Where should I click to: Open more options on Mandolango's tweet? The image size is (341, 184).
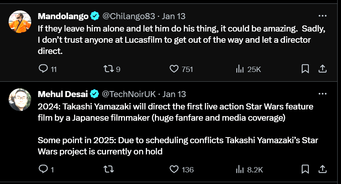(322, 16)
